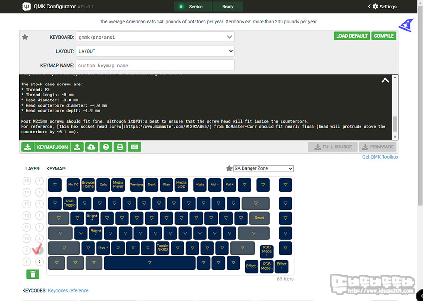Click the FIRMWARE button
The width and height of the screenshot is (423, 301).
click(377, 147)
